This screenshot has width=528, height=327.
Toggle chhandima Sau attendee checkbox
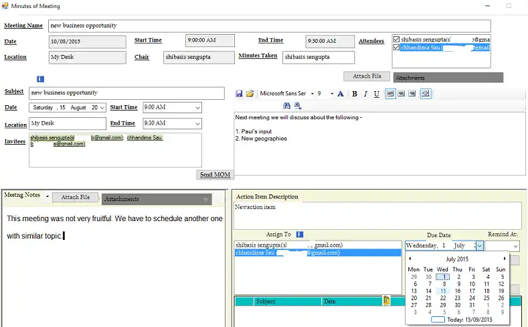click(x=397, y=48)
